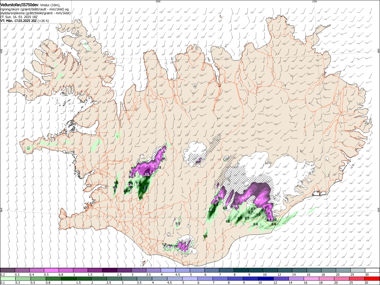Click the "20W" longitude label at top

158,1
